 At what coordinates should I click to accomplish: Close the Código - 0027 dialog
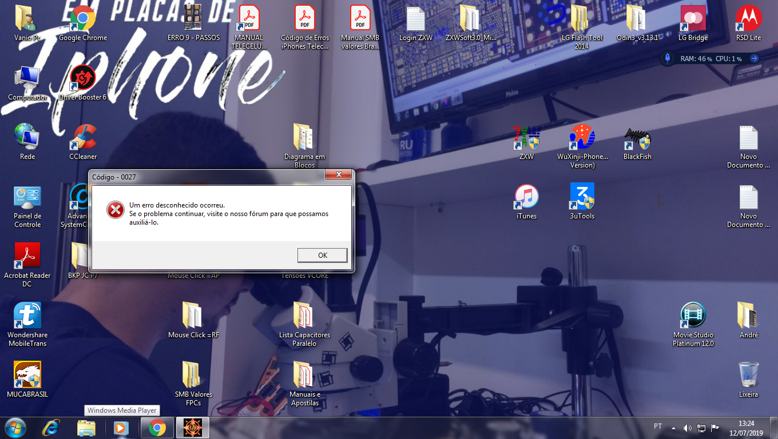point(339,174)
